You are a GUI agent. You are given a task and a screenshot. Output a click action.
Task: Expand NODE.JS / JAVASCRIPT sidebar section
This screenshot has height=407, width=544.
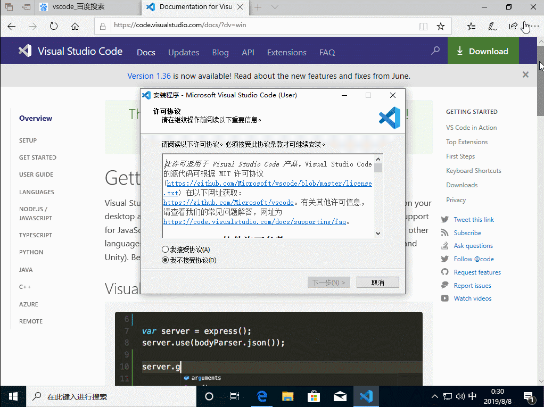click(35, 213)
